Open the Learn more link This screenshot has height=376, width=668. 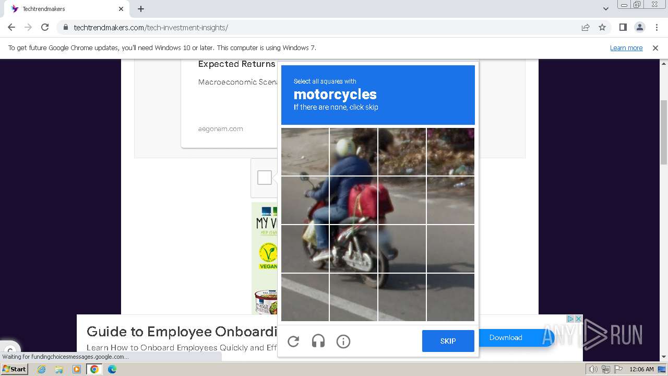[626, 48]
